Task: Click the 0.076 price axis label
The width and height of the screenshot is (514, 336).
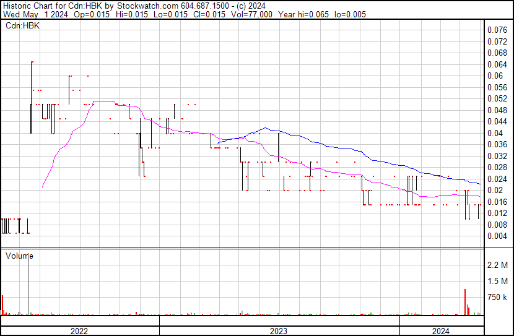Action: pos(497,30)
